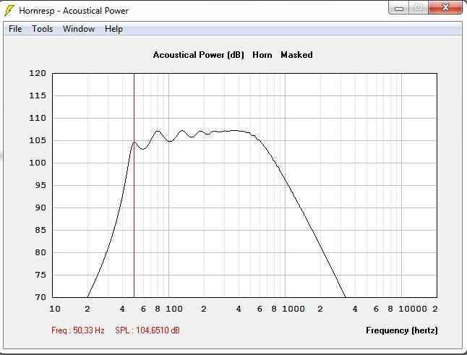Click the Acoustical Power (dB) chart title
467x355 pixels.
click(198, 55)
